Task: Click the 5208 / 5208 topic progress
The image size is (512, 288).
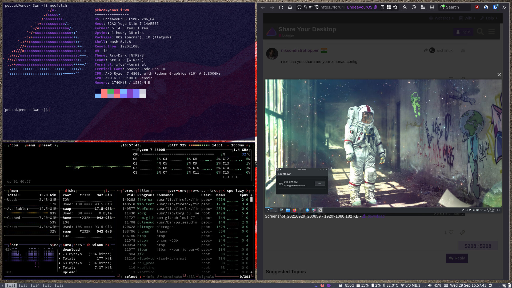Action: tap(478, 246)
